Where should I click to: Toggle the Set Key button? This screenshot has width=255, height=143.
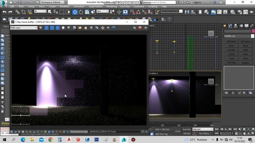tap(187, 133)
